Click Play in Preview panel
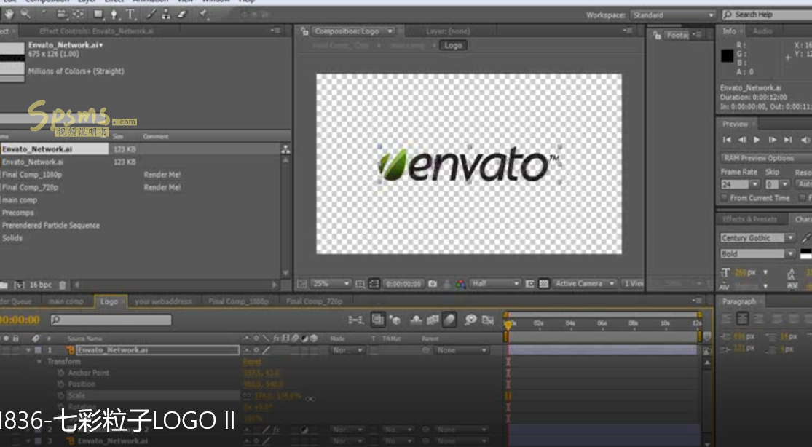Viewport: 812px width, 447px height. coord(757,140)
